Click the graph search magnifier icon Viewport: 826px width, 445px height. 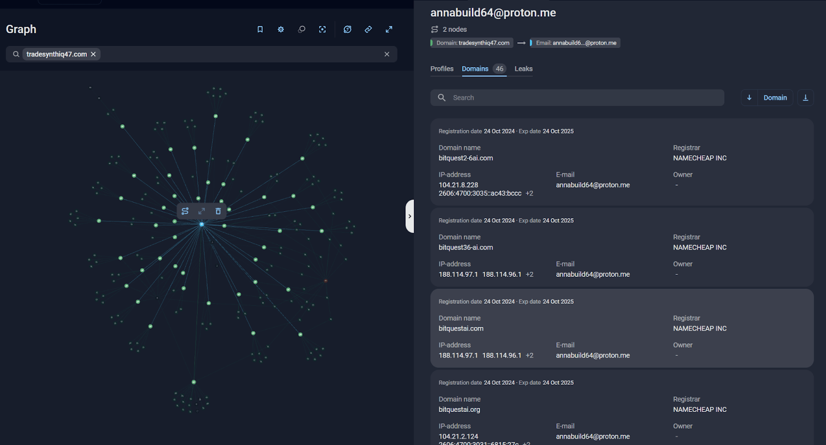[16, 54]
